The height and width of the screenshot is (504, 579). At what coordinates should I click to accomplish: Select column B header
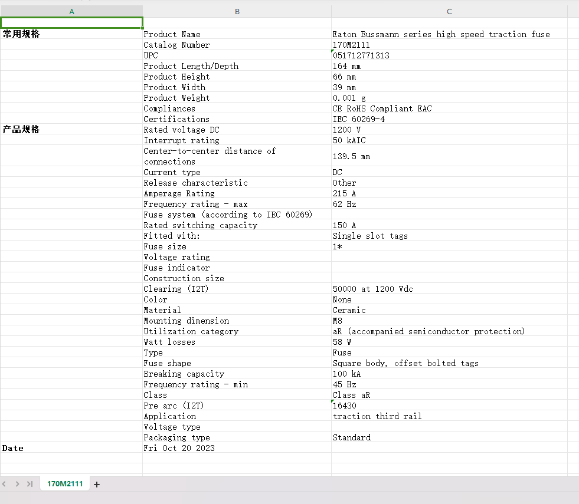click(237, 11)
